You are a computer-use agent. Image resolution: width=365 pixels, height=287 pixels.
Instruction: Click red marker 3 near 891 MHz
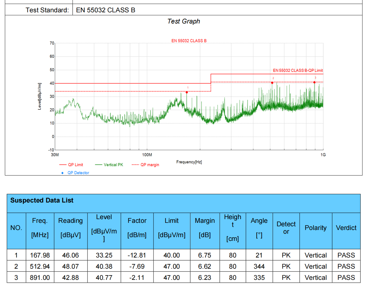pyautogui.click(x=314, y=82)
